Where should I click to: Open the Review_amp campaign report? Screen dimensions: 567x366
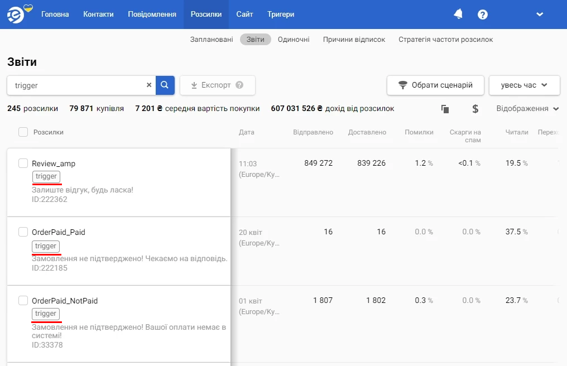[54, 163]
